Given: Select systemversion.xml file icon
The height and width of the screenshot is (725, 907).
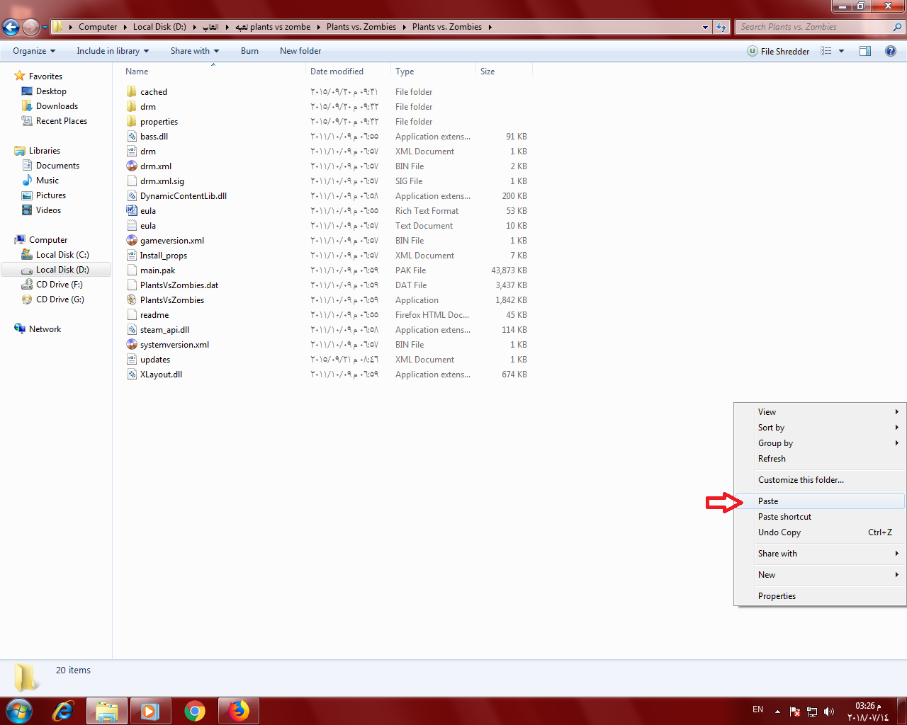Looking at the screenshot, I should click(x=132, y=344).
